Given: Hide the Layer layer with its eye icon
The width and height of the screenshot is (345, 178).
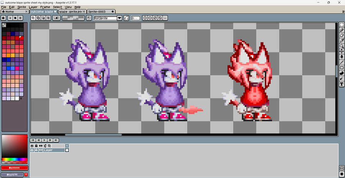Looking at the screenshot, I should [x=32, y=150].
